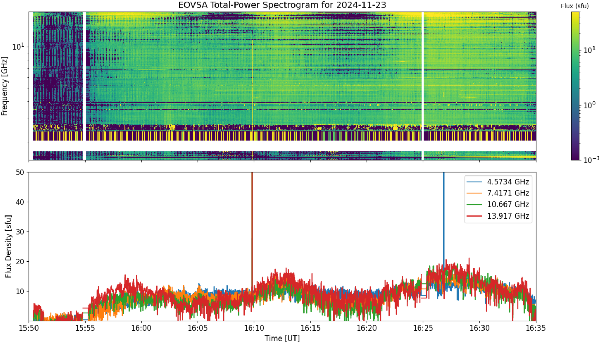This screenshot has width=599, height=342.
Task: Click the 'Frequency [GHz]' axis label
Action: 4,86
